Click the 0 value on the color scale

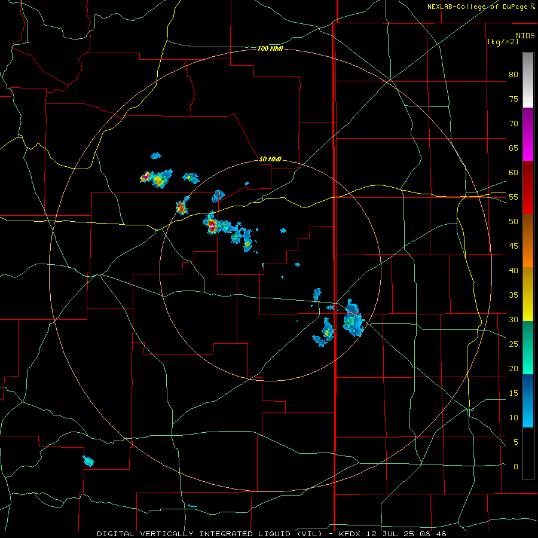click(516, 467)
